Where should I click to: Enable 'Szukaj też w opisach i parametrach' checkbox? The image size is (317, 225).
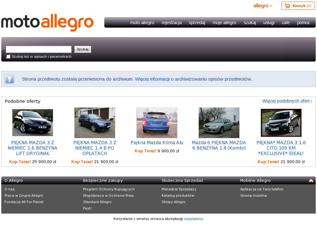click(8, 56)
